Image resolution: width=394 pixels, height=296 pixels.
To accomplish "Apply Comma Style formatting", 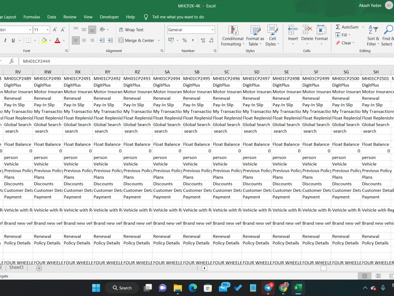I will click(x=193, y=40).
